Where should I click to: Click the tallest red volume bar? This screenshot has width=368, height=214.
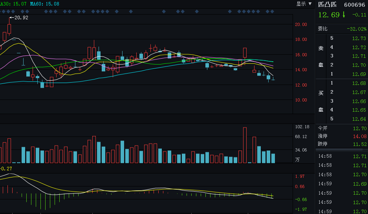point(245,145)
